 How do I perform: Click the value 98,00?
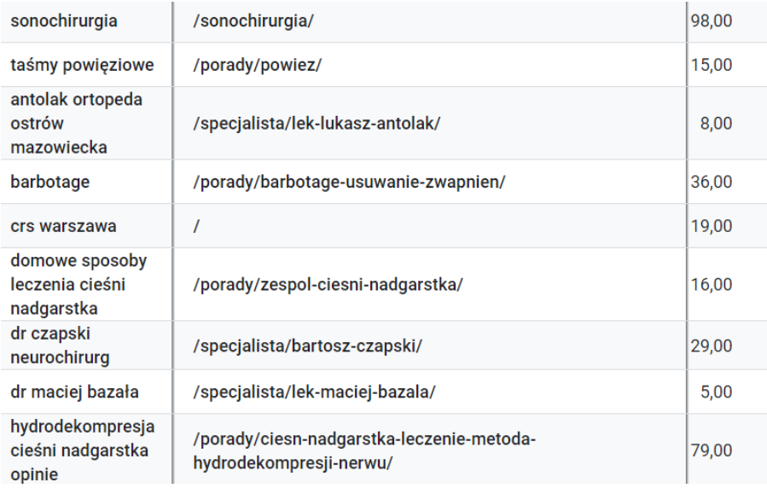tap(711, 21)
